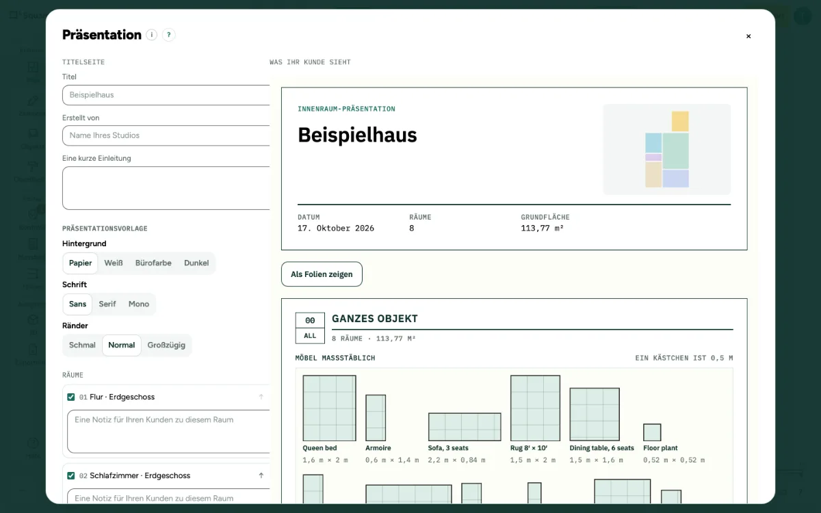Uncheck the Schlafzimmer · Erdgeschoss checkbox
Screen dimensions: 821x513
point(70,475)
